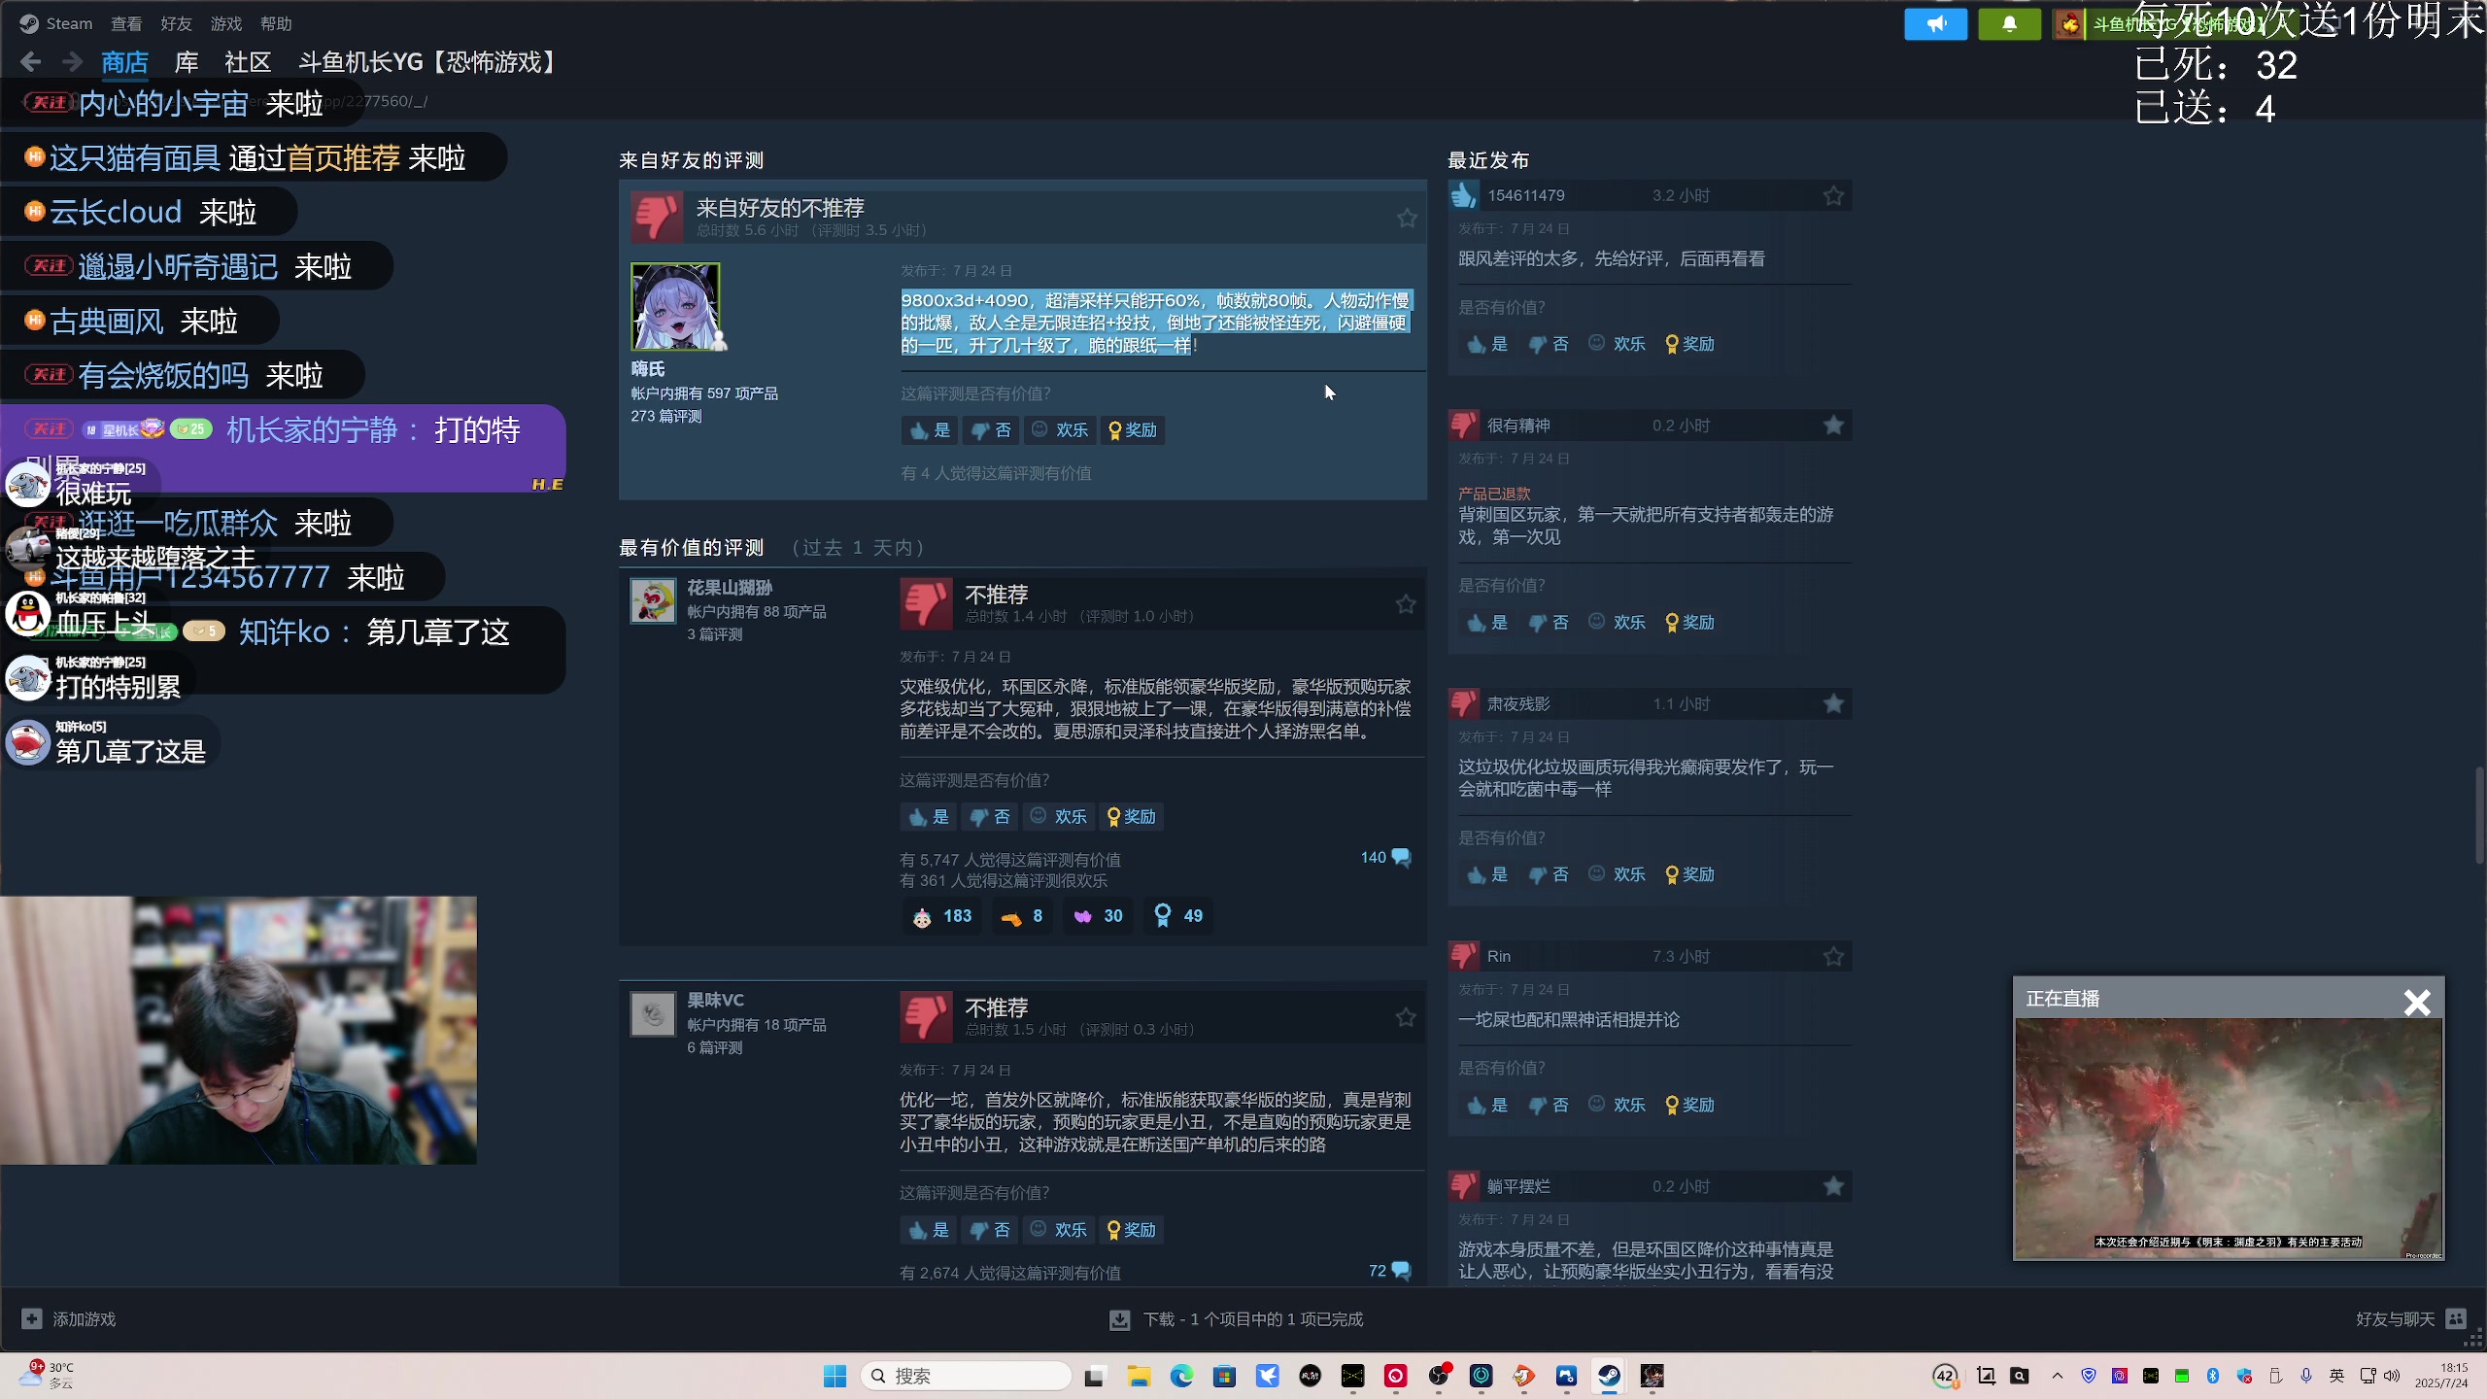The image size is (2487, 1399).
Task: Mark Rin's review as 欢乐
Action: [1618, 1105]
